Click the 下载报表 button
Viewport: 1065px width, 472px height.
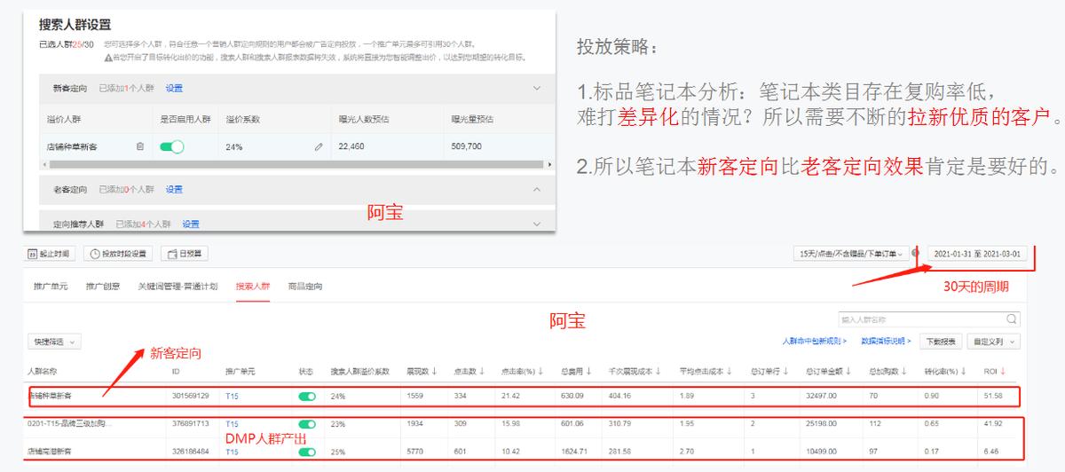pos(942,341)
